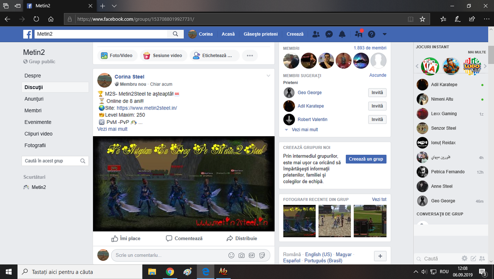The image size is (494, 279).
Task: Open the Solitaire instant game icon
Action: pos(430,66)
